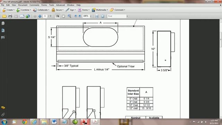222x125 pixels.
Task: Open the Tools menu
Action: coord(52,5)
